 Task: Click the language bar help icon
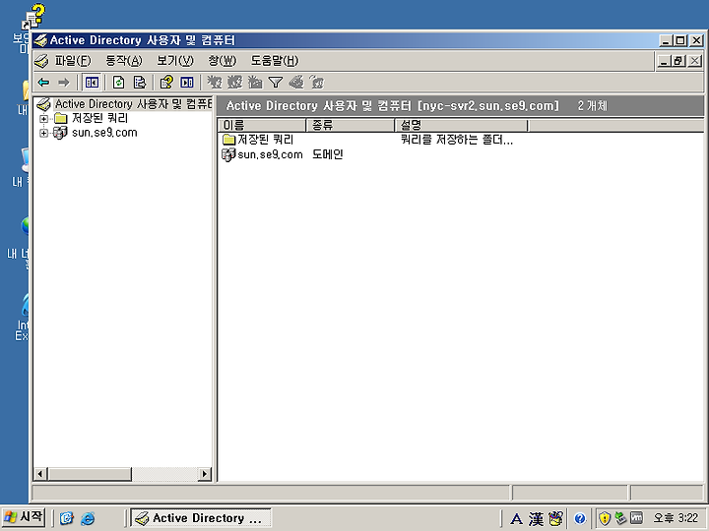point(580,519)
